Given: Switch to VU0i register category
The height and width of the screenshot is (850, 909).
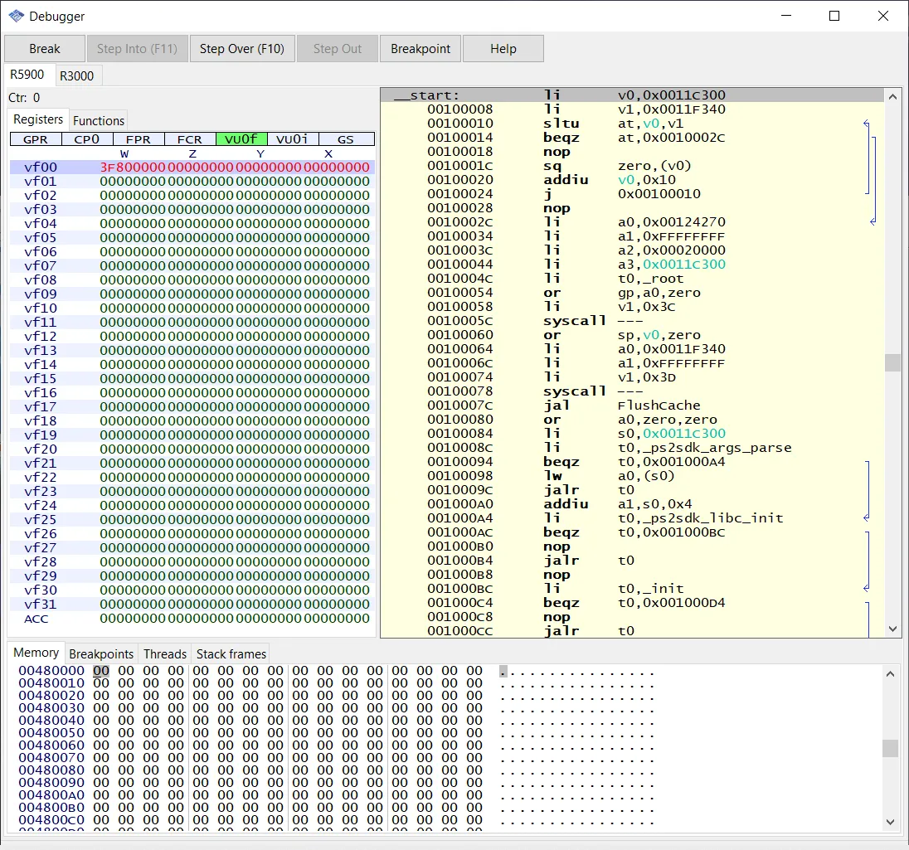Looking at the screenshot, I should coord(293,139).
